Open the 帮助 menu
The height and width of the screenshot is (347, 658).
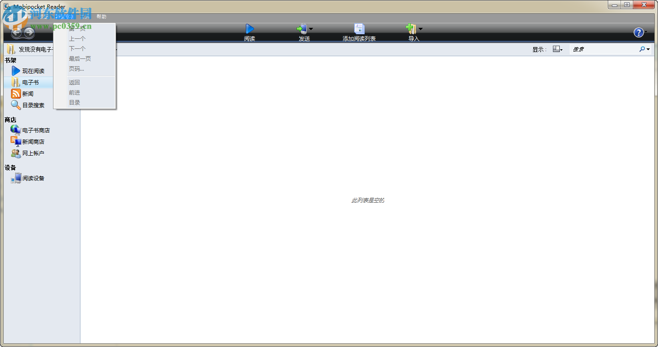[101, 16]
